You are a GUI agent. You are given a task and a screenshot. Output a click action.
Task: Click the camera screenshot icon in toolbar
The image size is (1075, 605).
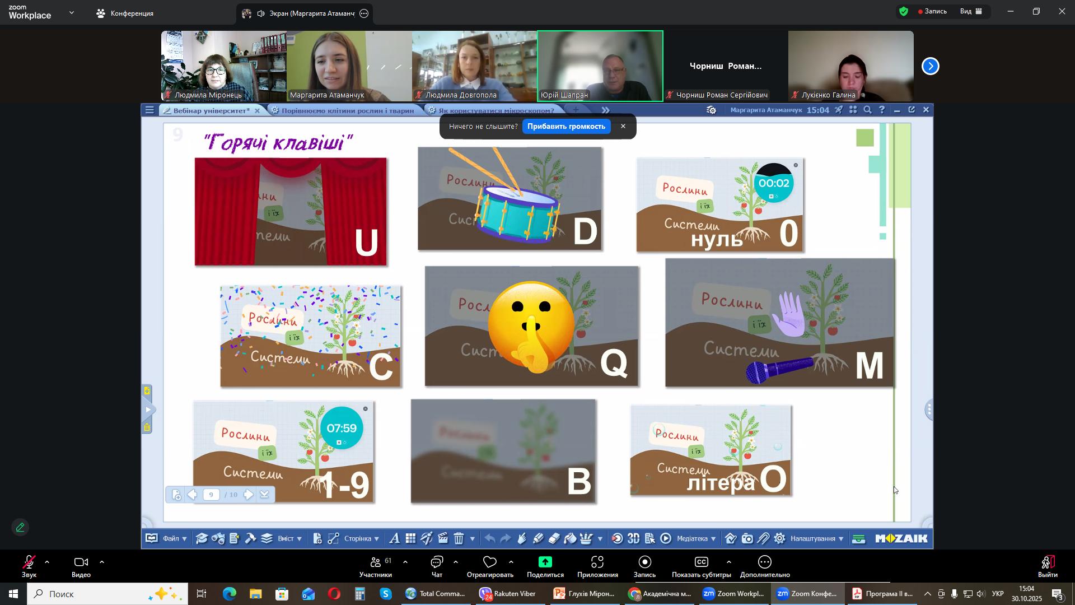tap(747, 539)
